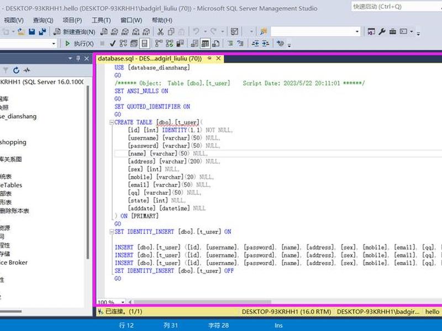
Task: Click the Toolbox briefcase icon
Action: click(393, 31)
